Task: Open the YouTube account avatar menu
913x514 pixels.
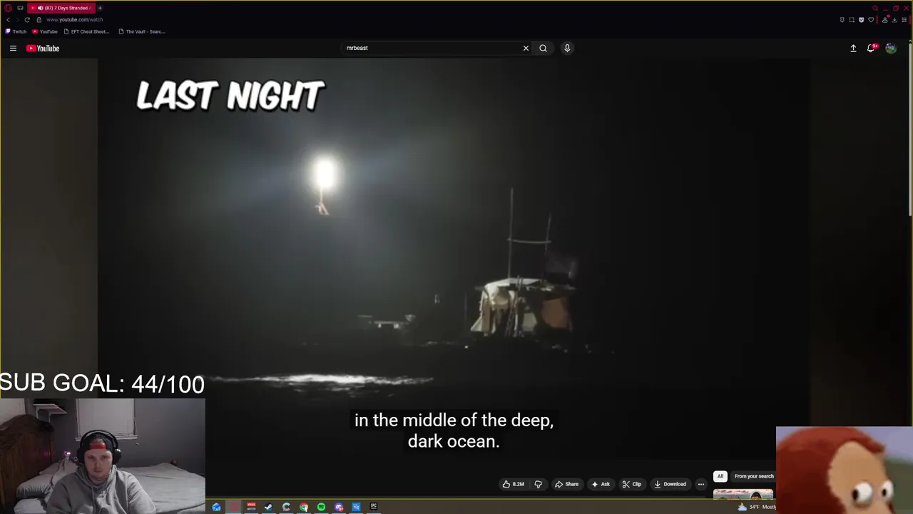Action: [x=891, y=48]
